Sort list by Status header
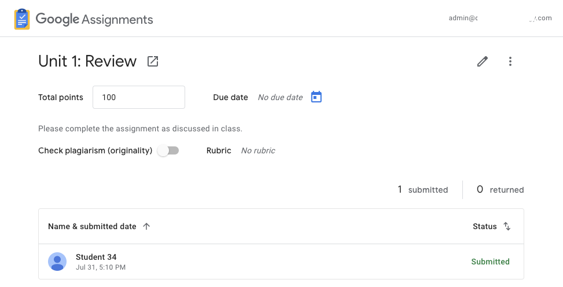563x287 pixels. [x=485, y=226]
